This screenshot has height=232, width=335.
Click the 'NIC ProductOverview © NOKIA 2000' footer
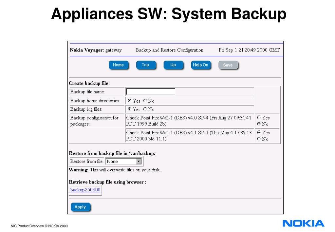(39, 226)
